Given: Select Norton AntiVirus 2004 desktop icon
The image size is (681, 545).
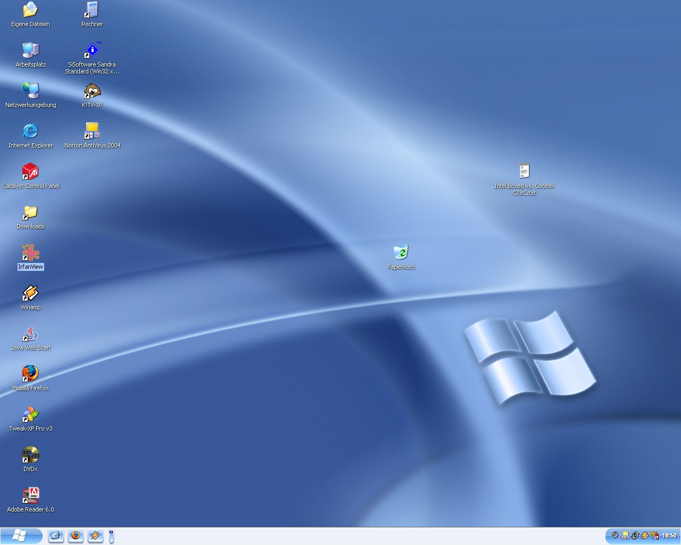Looking at the screenshot, I should [92, 131].
